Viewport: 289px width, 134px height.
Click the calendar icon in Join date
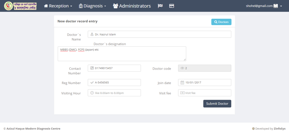[x=182, y=83]
